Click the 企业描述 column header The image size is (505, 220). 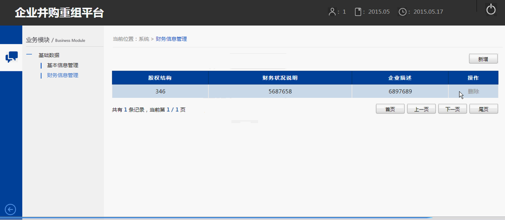click(x=400, y=78)
